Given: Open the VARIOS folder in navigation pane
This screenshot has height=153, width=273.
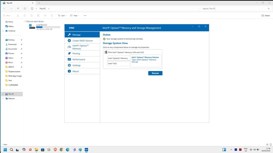Looking at the screenshot, I should [x=11, y=67].
